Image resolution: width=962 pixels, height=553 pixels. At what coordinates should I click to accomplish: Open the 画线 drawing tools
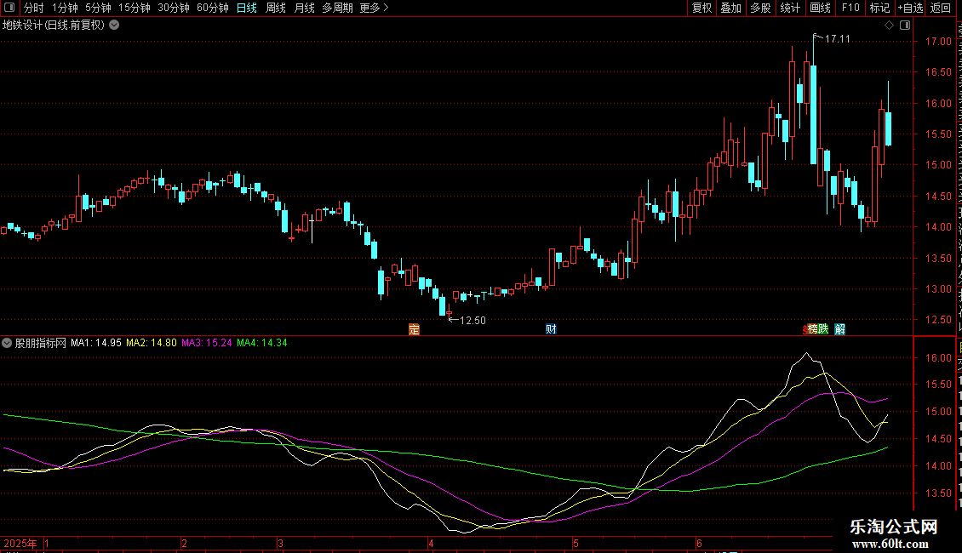[x=821, y=8]
